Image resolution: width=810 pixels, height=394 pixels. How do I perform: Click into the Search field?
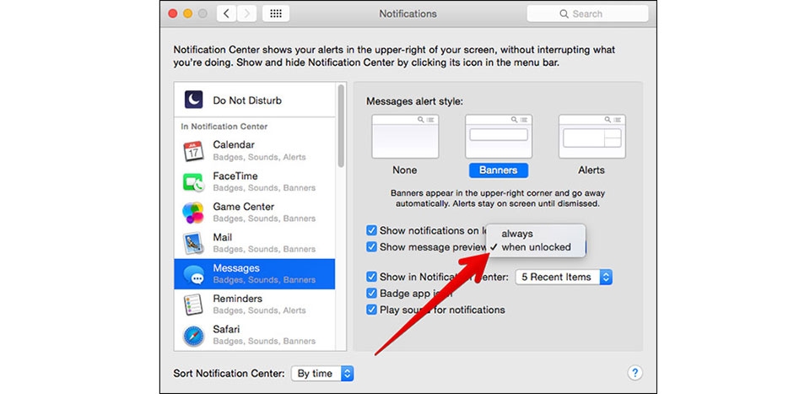[587, 14]
